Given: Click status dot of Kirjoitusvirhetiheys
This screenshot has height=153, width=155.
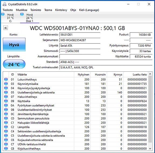Looking at the screenshot, I should click(x=6, y=148).
